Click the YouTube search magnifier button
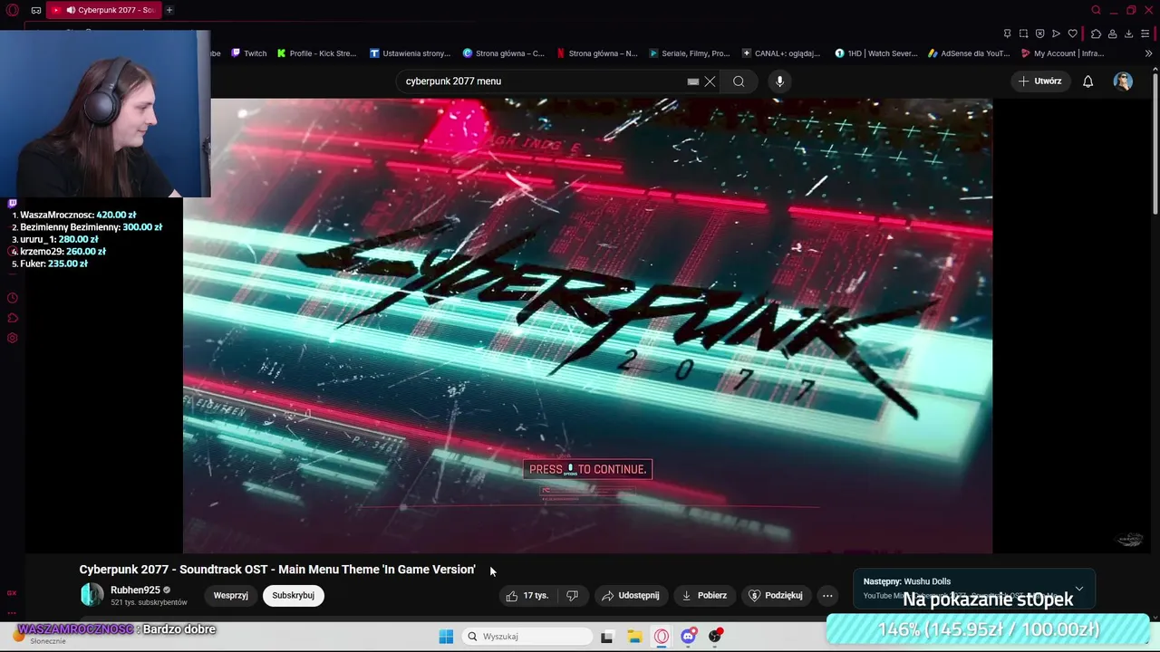Screen dimensions: 1160x652 point(739,81)
